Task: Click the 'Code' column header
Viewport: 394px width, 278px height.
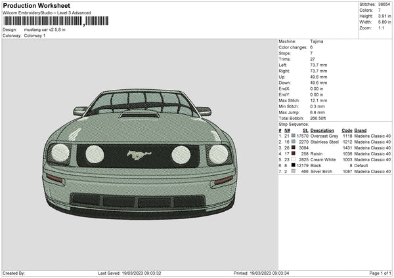Action: [x=347, y=130]
